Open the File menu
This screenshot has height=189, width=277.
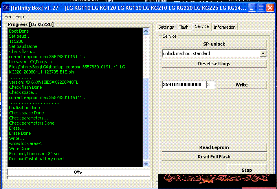pos(7,17)
